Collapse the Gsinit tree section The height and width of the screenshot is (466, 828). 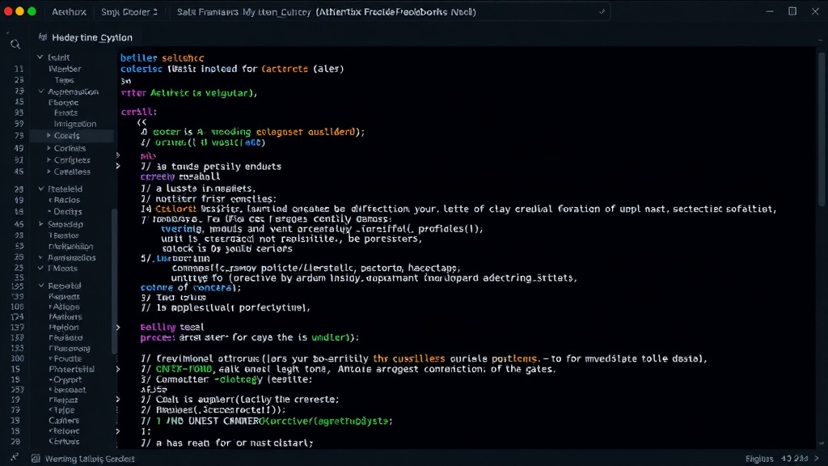[x=40, y=57]
